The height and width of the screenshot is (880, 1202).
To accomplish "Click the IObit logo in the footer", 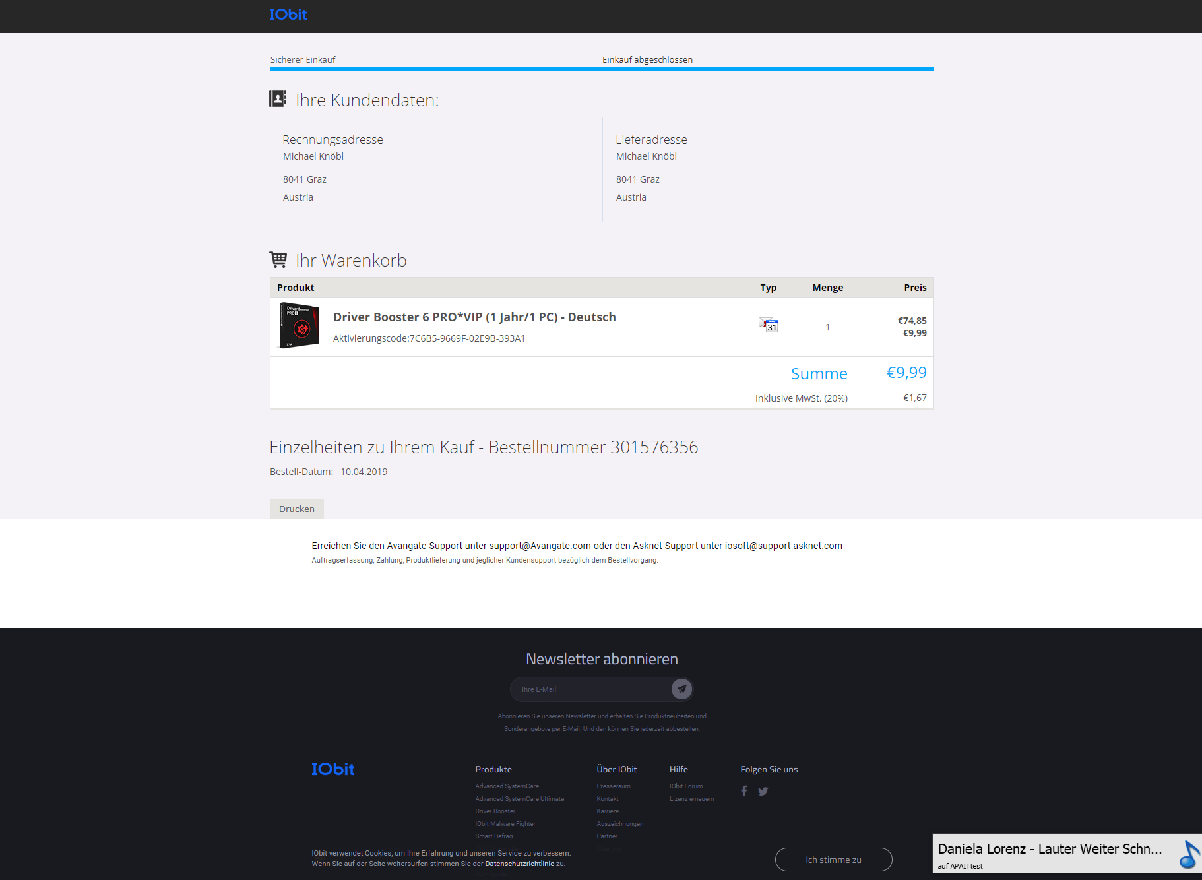I will click(x=333, y=769).
